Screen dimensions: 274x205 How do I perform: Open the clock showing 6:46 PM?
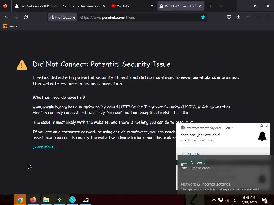[x=249, y=200]
